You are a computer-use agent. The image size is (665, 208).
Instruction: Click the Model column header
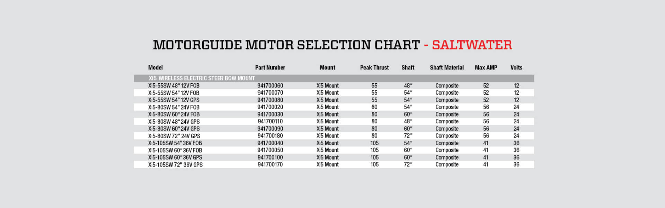[x=156, y=68]
